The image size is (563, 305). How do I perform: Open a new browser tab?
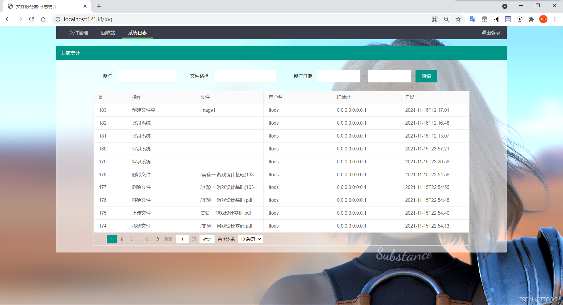pyautogui.click(x=99, y=6)
